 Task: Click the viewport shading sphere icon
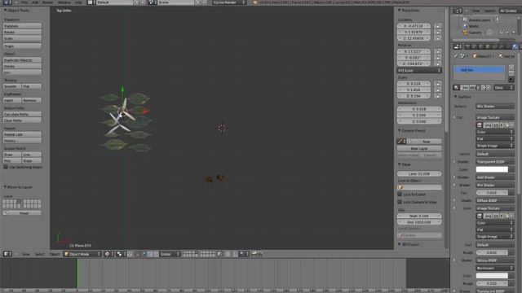point(108,254)
